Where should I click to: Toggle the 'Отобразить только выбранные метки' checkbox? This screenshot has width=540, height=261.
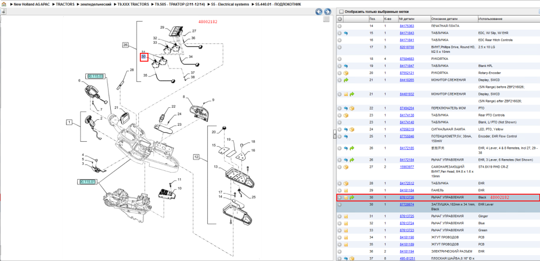(x=342, y=11)
